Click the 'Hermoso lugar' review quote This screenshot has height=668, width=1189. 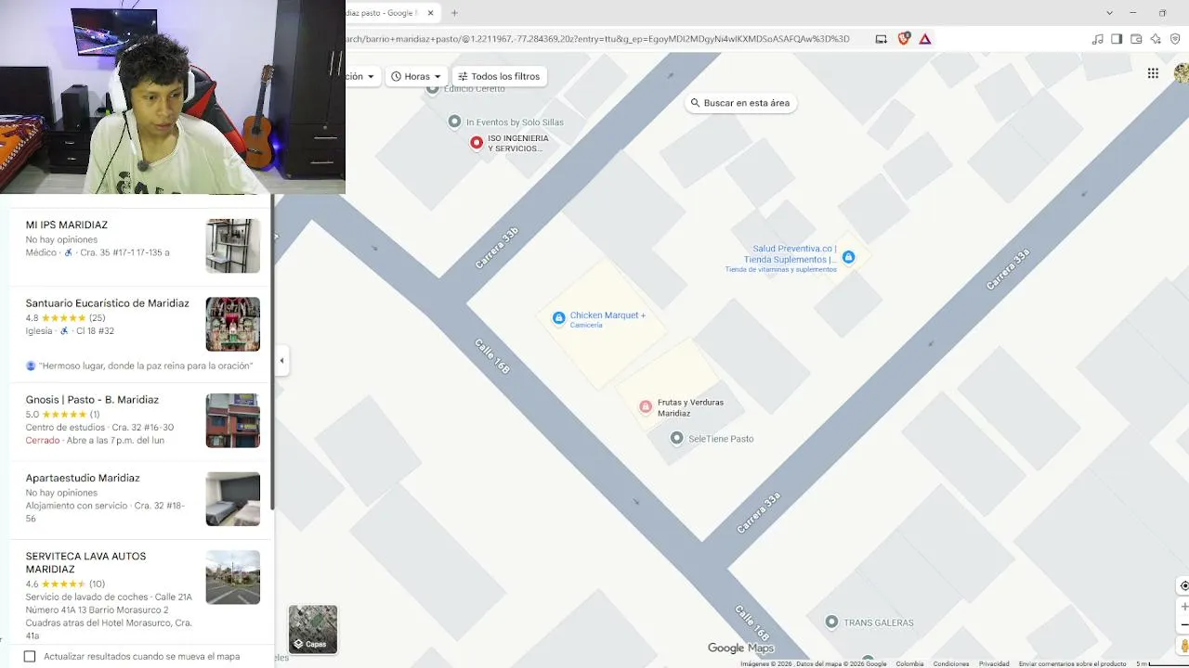146,366
